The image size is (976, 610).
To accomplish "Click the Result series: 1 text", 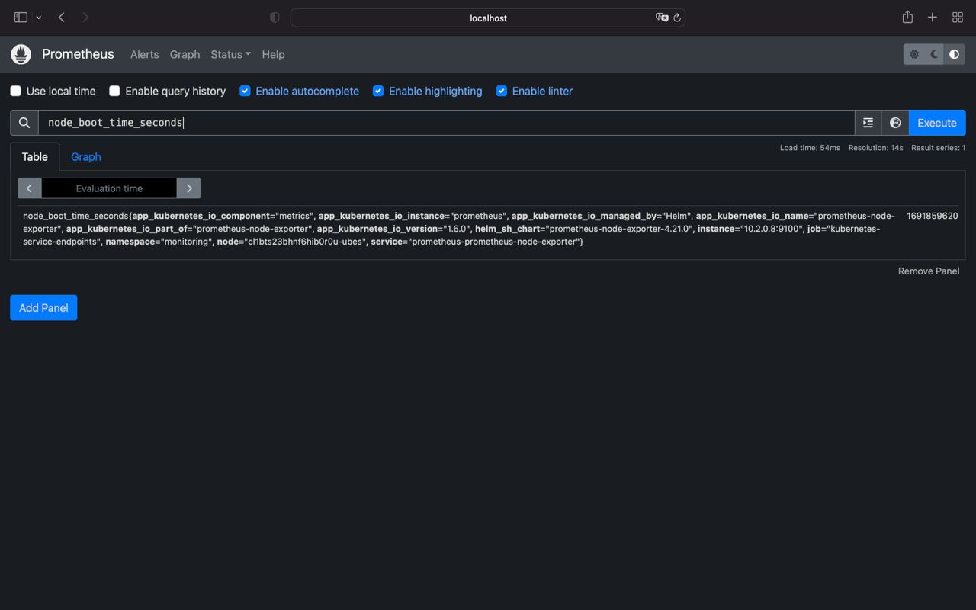I will (x=938, y=148).
